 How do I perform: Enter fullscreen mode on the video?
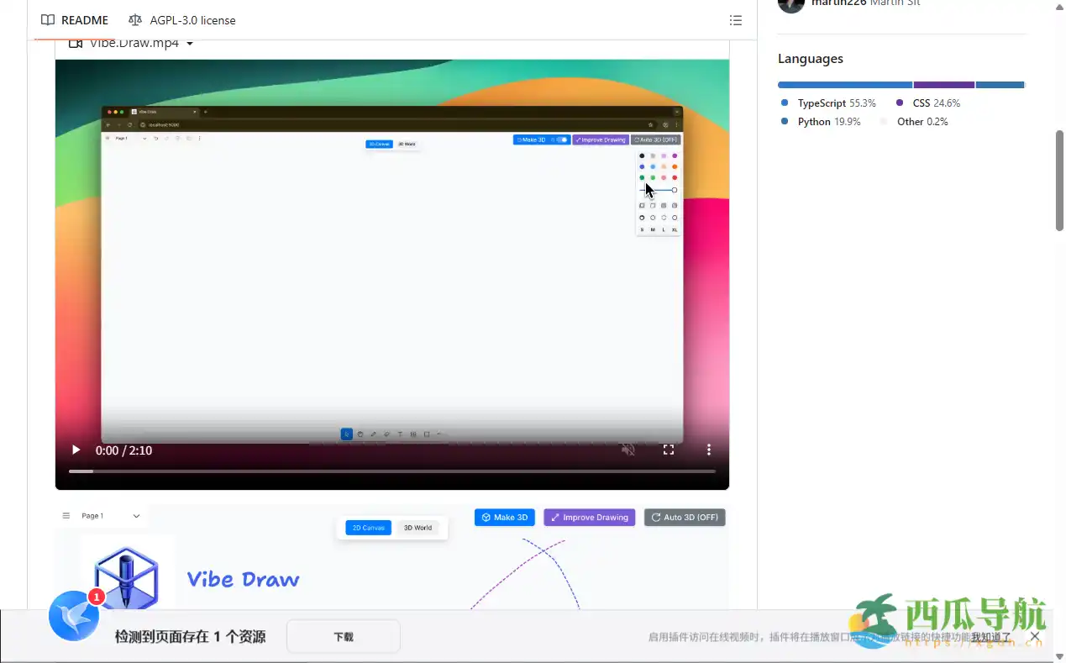tap(669, 450)
